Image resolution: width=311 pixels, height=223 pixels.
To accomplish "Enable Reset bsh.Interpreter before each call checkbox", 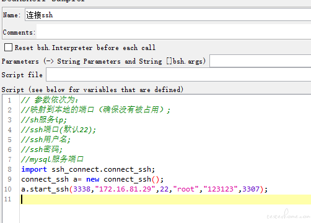I will (8, 48).
